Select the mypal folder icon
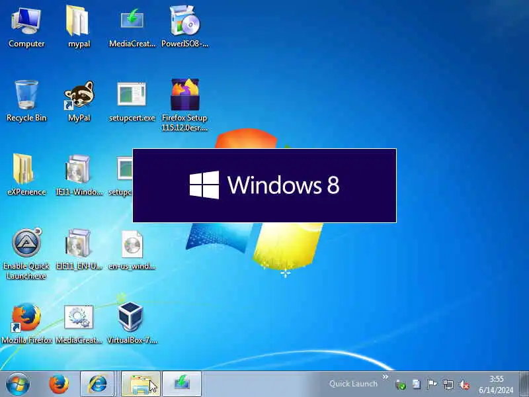Image resolution: width=529 pixels, height=397 pixels. 79,27
